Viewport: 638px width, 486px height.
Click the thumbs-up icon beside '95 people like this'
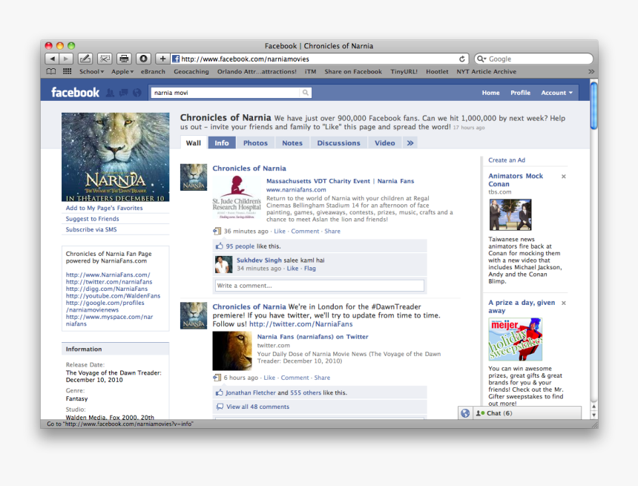click(x=218, y=246)
